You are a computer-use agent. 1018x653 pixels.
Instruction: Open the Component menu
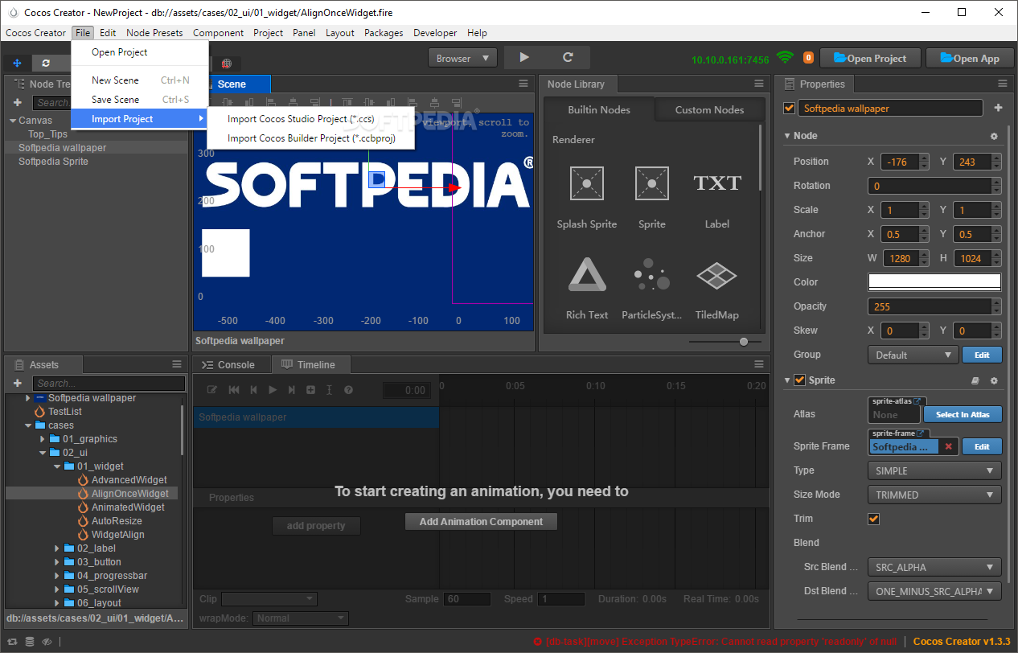[218, 33]
